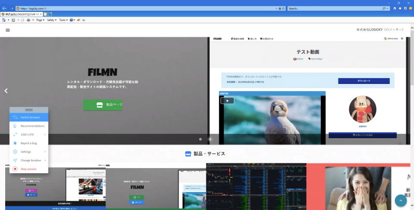The image size is (414, 210).
Task: Click the blue Help question mark icon
Action: tap(71, 20)
